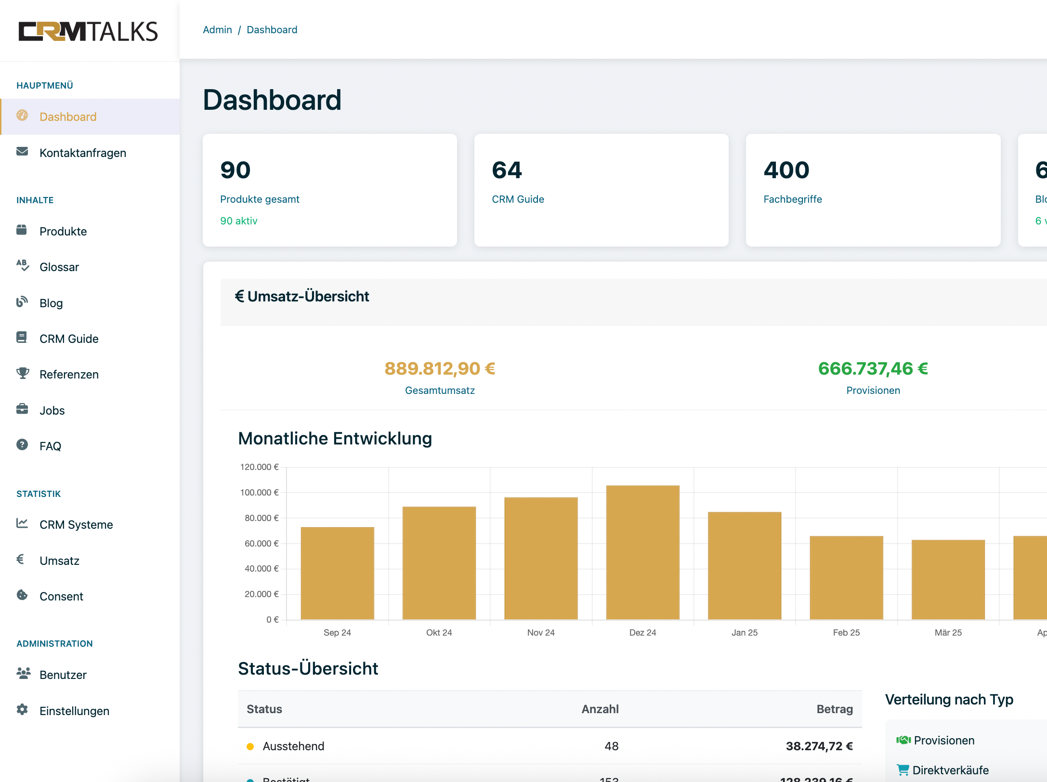Image resolution: width=1047 pixels, height=782 pixels.
Task: Click the Provisionen value 666.737,46 €
Action: 873,368
